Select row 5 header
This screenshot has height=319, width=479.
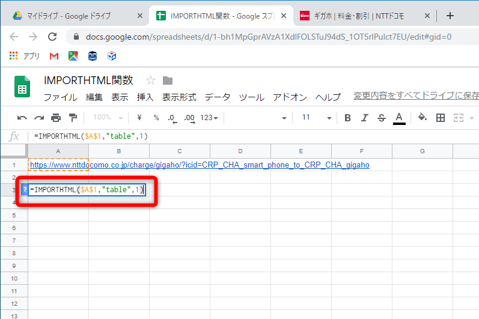tap(14, 216)
